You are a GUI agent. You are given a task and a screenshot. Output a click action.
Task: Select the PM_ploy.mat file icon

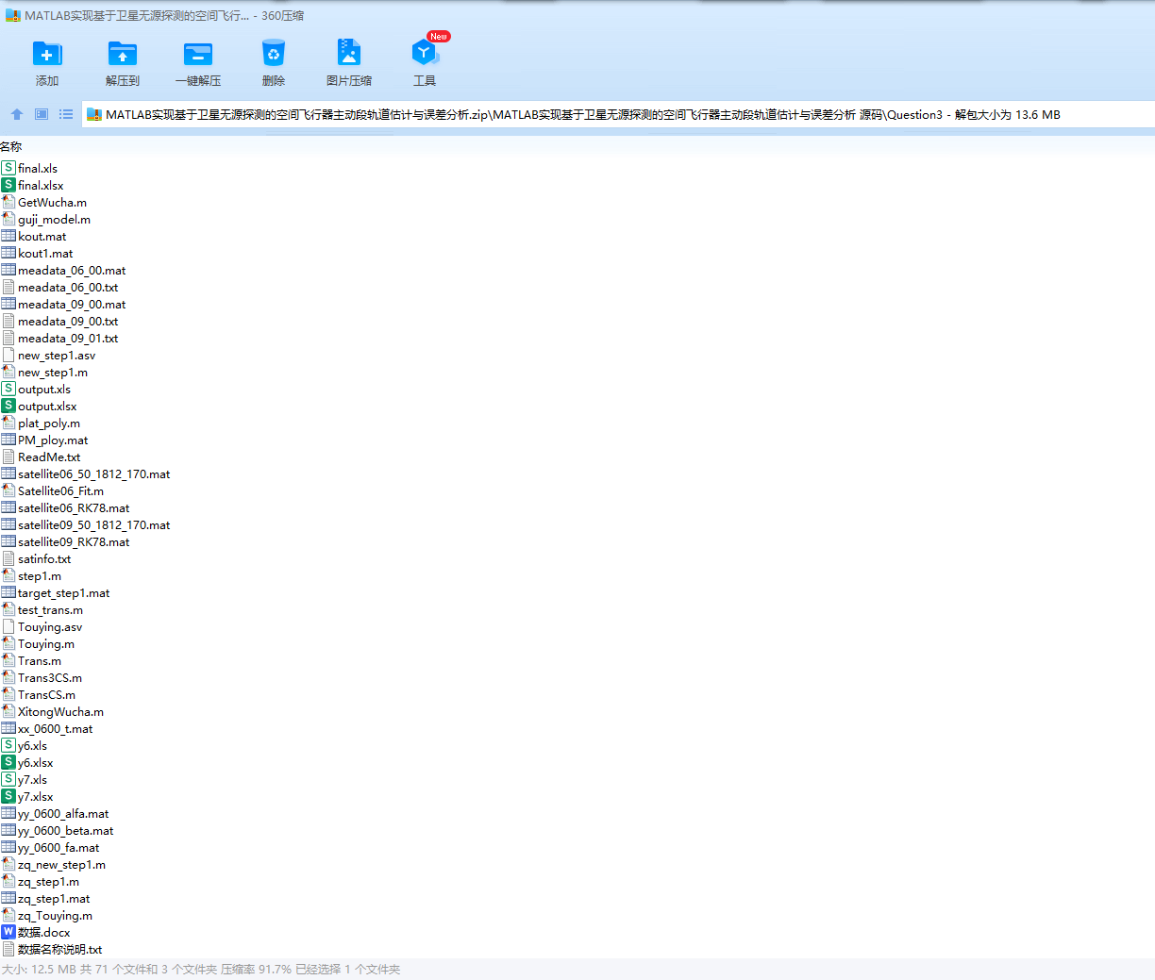click(8, 440)
